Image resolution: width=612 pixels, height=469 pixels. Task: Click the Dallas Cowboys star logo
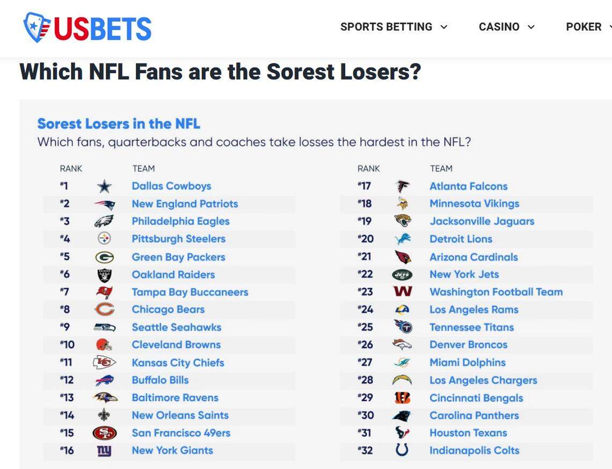coord(104,186)
